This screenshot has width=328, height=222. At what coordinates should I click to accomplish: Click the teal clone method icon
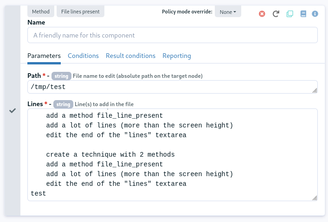pos(289,14)
